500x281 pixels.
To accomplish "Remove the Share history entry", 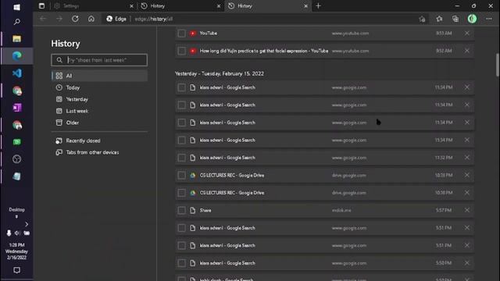I will (467, 210).
